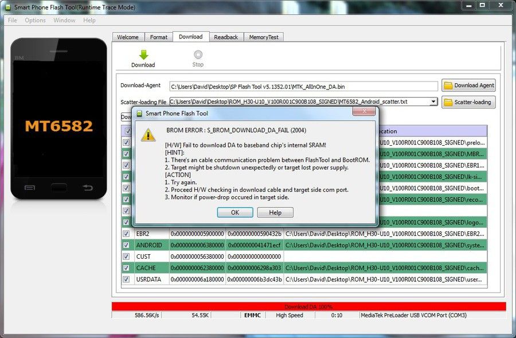Image resolution: width=516 pixels, height=338 pixels.
Task: Click the Download Agent folder button
Action: point(468,86)
